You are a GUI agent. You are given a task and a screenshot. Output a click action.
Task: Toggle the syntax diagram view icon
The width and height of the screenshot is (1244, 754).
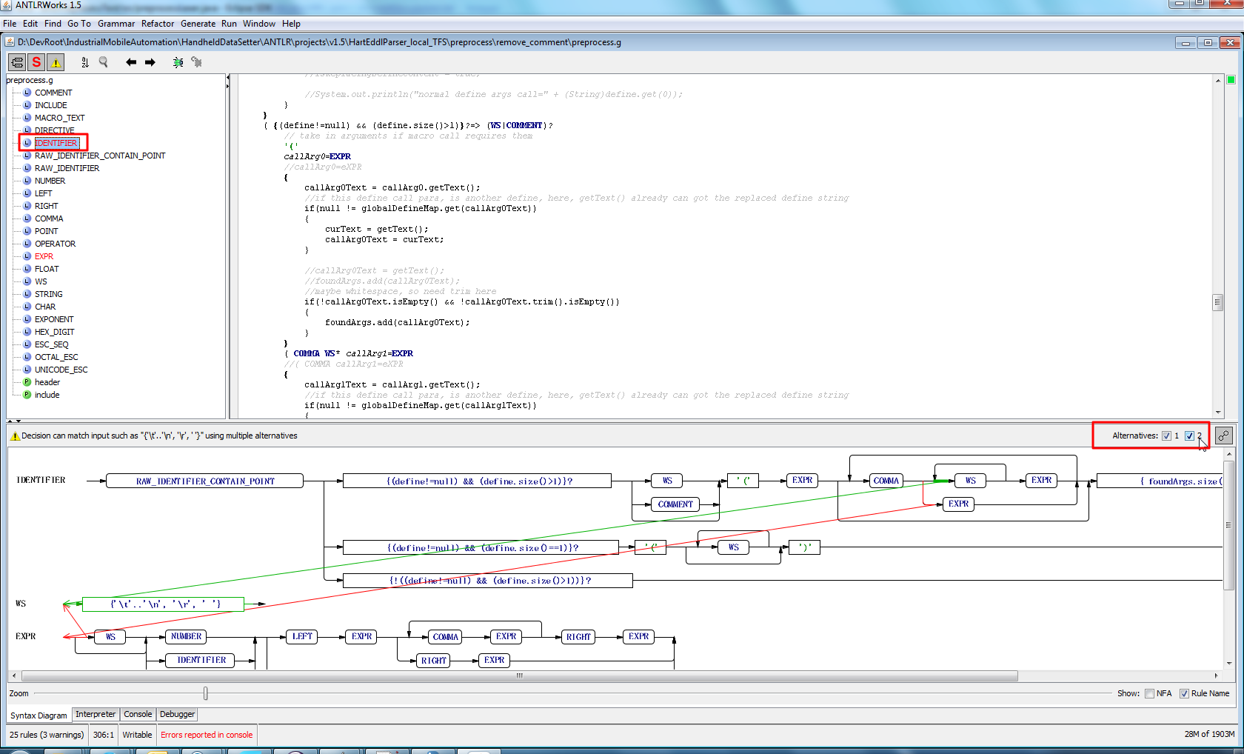[x=17, y=62]
